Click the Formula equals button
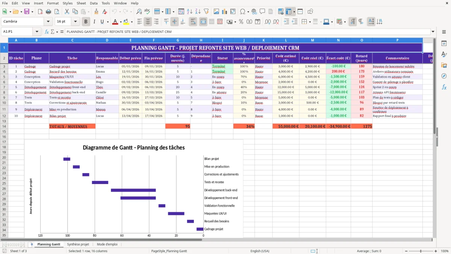 tap(62, 32)
